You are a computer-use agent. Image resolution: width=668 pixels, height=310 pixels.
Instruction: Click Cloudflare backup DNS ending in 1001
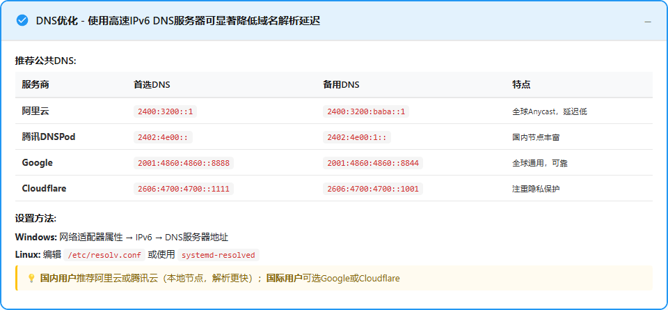(x=372, y=189)
